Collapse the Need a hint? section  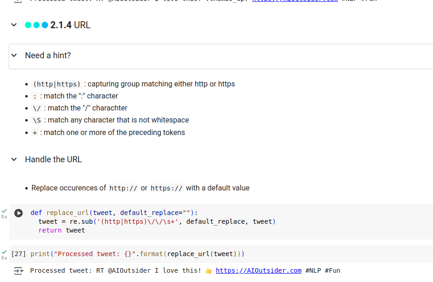(14, 55)
